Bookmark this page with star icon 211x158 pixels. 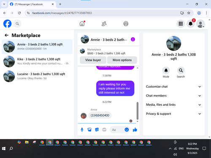click(x=189, y=13)
